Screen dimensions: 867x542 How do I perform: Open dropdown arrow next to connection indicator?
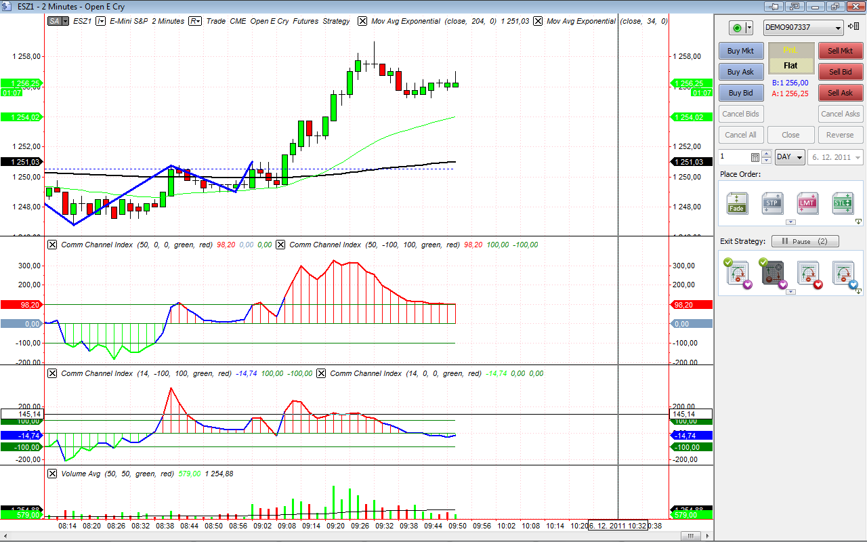coord(748,28)
